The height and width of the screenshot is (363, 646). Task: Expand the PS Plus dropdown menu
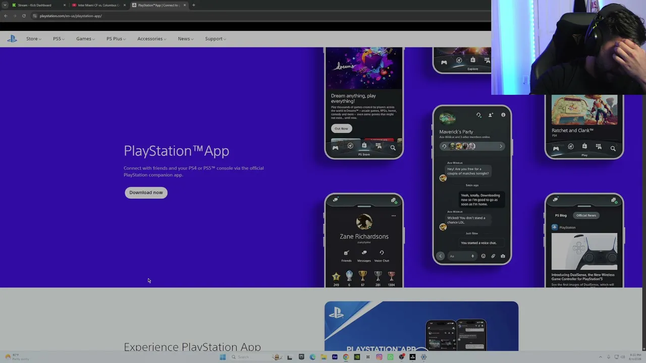click(116, 39)
